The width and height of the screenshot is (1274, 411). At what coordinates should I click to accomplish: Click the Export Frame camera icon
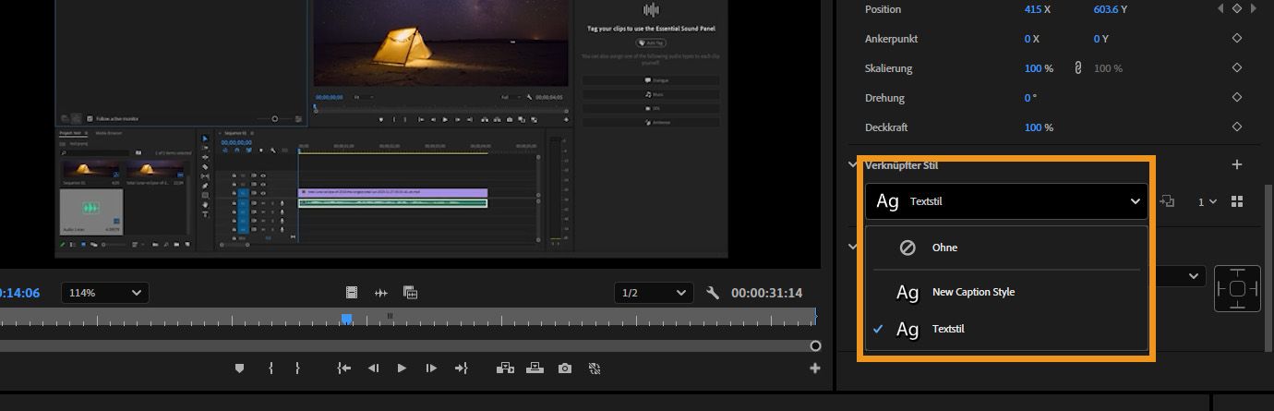click(x=565, y=369)
